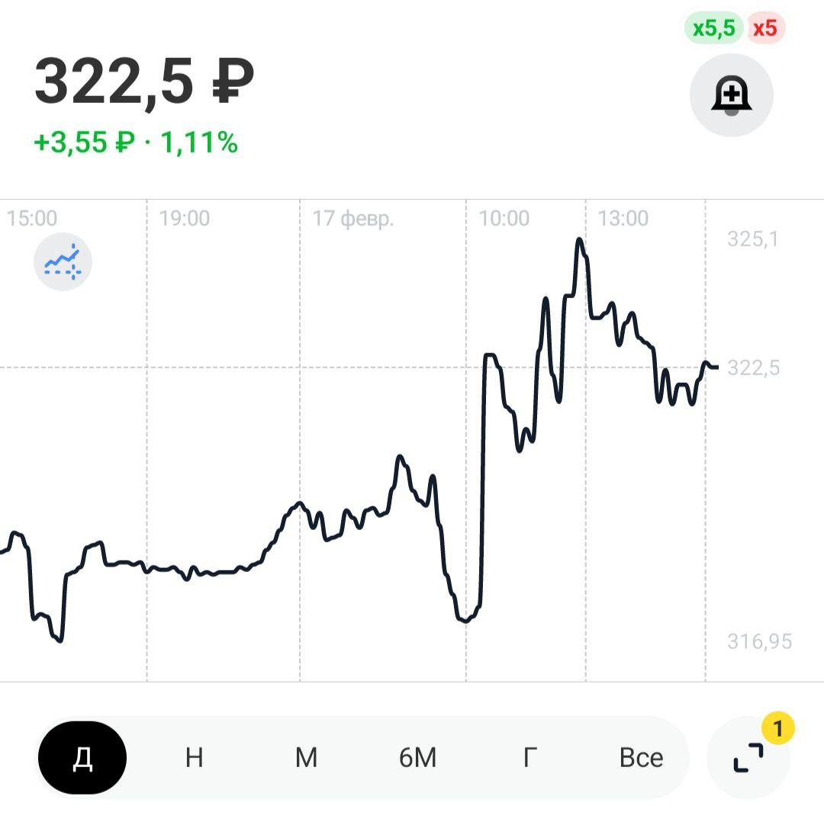Screen dimensions: 824x825
Task: Tap the green x5,5 leverage badge
Action: [x=713, y=29]
